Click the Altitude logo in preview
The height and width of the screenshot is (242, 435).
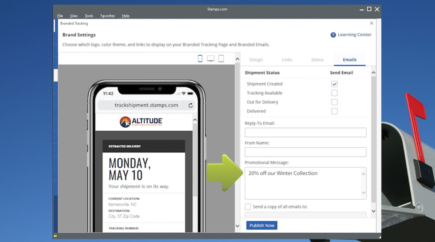pos(141,122)
